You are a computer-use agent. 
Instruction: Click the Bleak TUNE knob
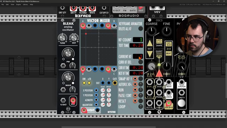point(62,38)
